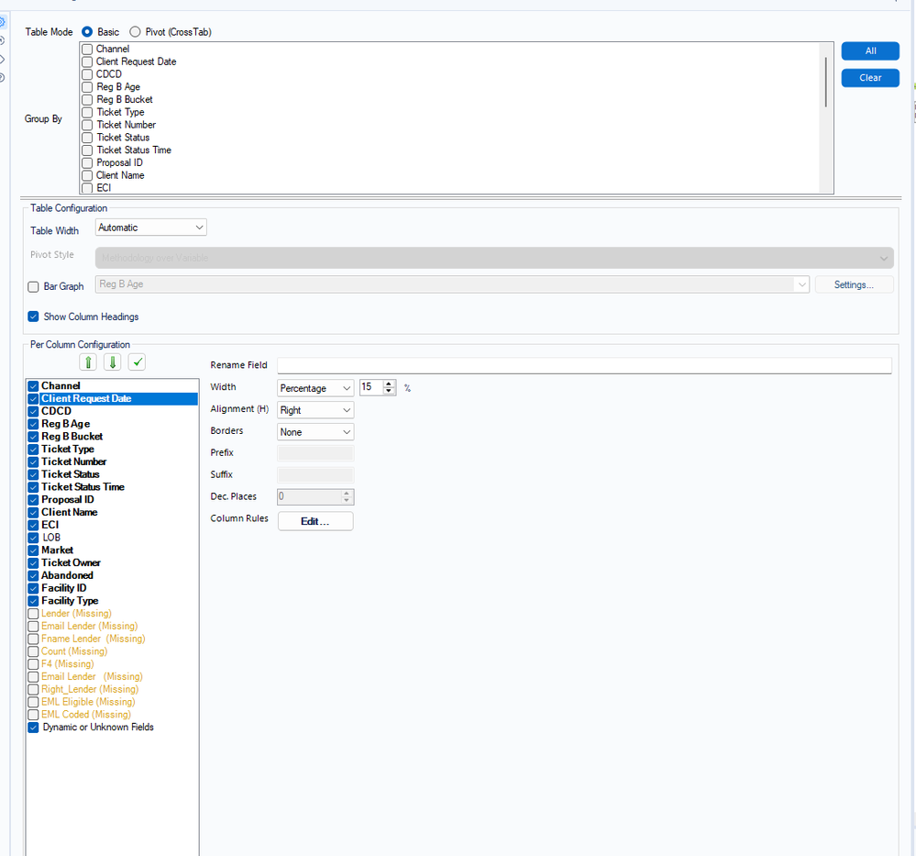916x856 pixels.
Task: Toggle Show Column Headings checkbox
Action: (x=33, y=317)
